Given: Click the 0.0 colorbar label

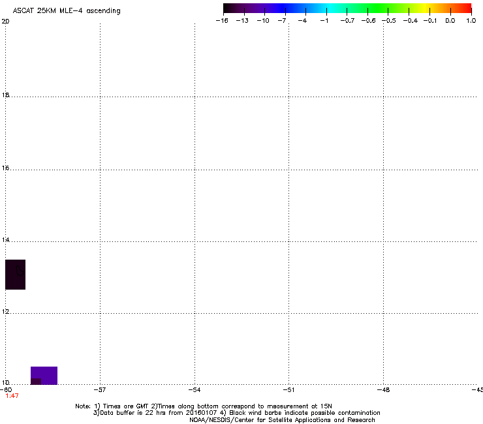Looking at the screenshot, I should 450,21.
